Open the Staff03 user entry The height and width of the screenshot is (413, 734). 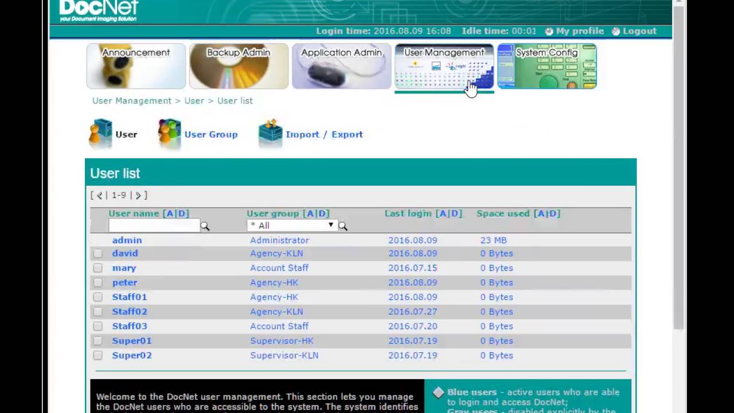130,326
